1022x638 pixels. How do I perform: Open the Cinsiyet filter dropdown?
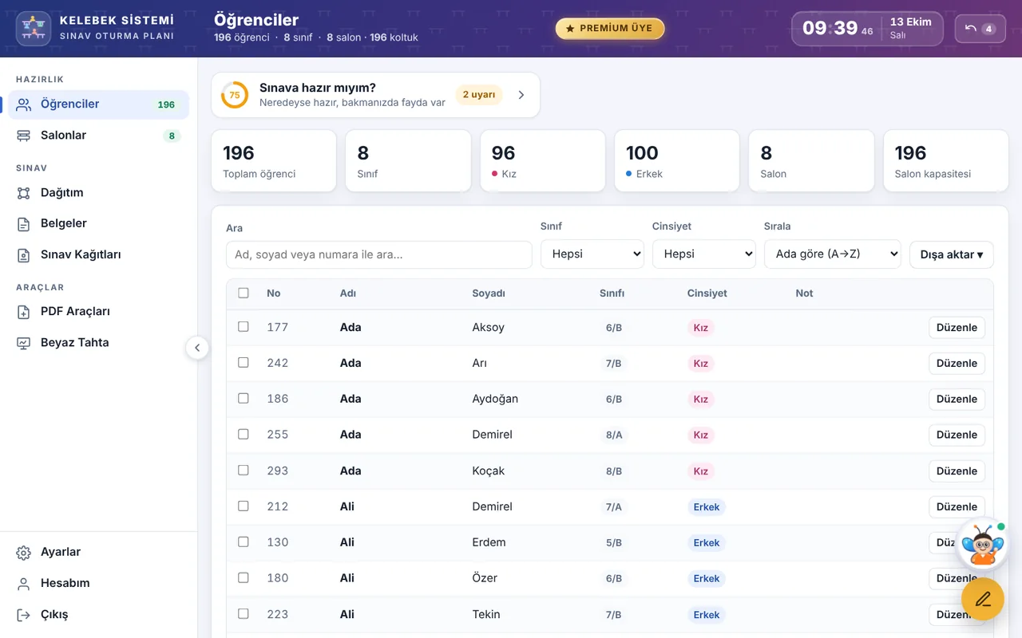click(704, 254)
